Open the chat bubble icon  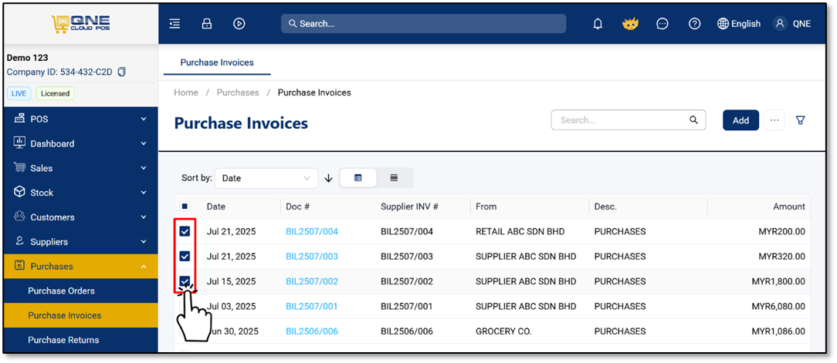662,23
